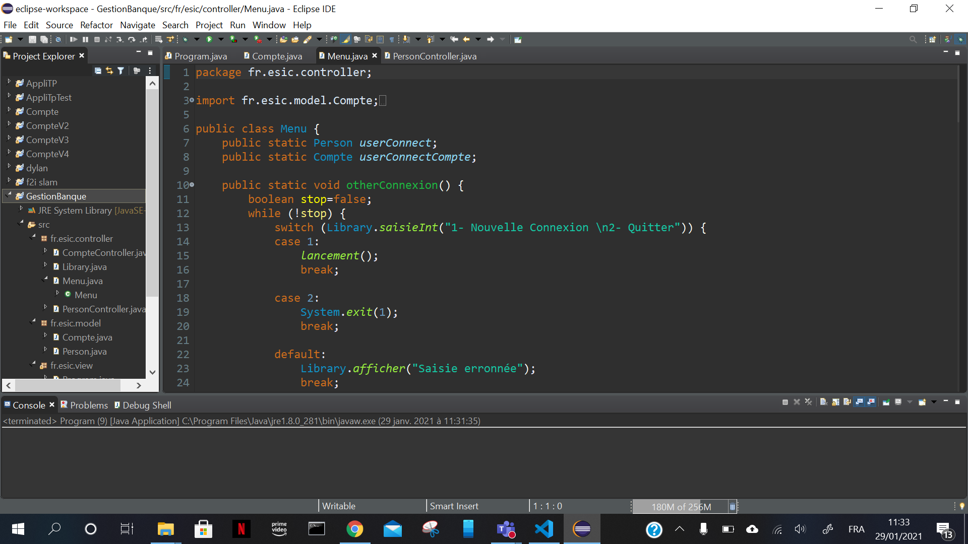The width and height of the screenshot is (968, 544).
Task: Open Compte.java in fr.esic.model package
Action: point(87,337)
